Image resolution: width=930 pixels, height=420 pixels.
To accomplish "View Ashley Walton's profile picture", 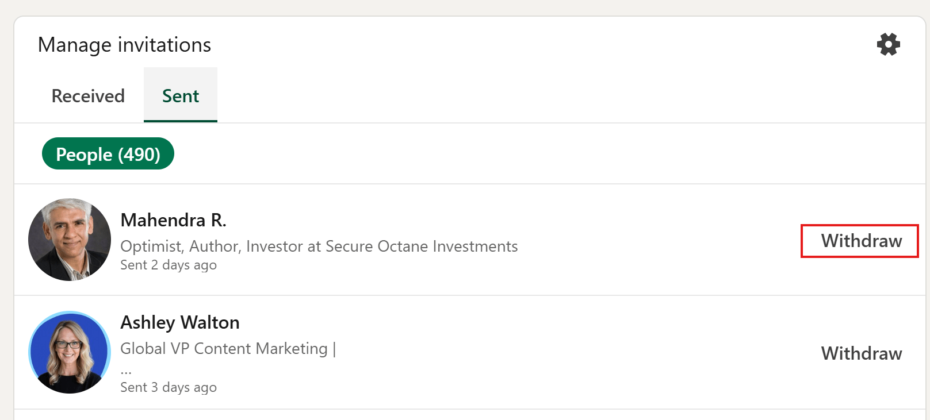I will pos(70,352).
